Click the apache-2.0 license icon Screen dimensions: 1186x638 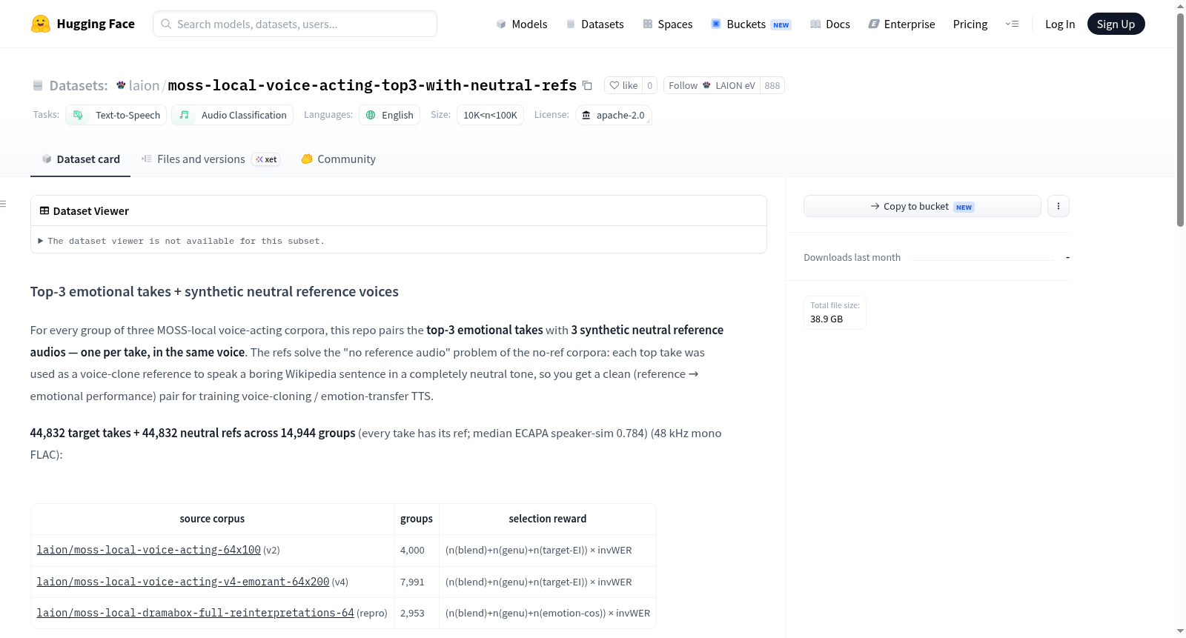coord(586,115)
